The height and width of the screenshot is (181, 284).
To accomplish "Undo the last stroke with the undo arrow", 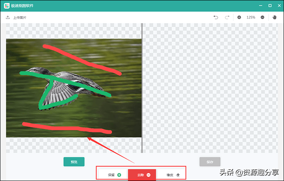I will pos(215,17).
